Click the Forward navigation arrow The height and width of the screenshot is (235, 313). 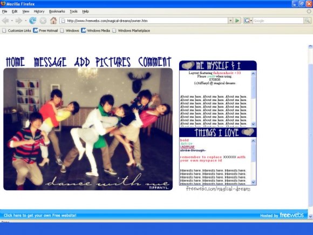[x=19, y=21]
